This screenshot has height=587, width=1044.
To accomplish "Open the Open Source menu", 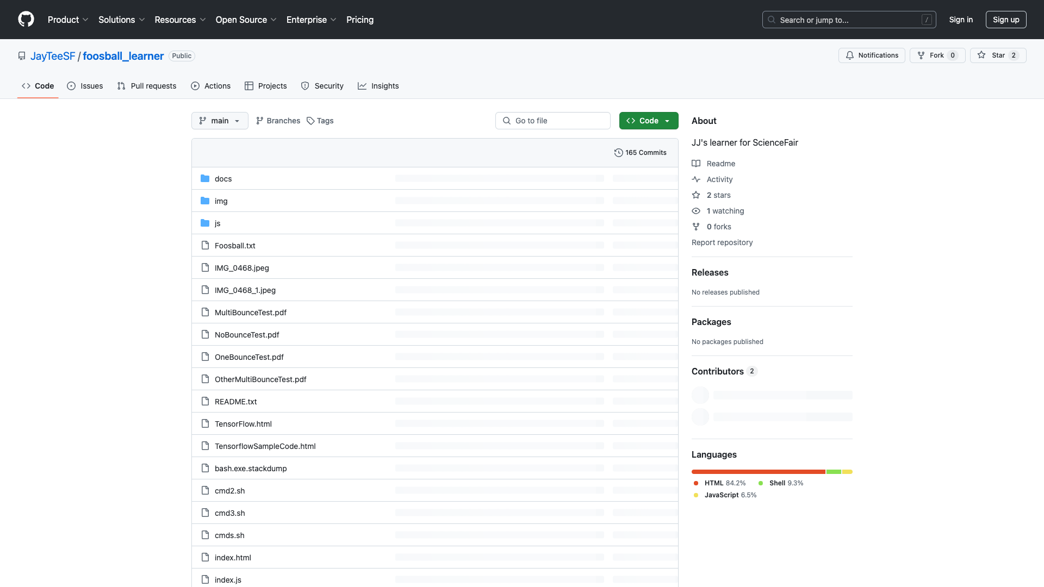I will coord(246,20).
